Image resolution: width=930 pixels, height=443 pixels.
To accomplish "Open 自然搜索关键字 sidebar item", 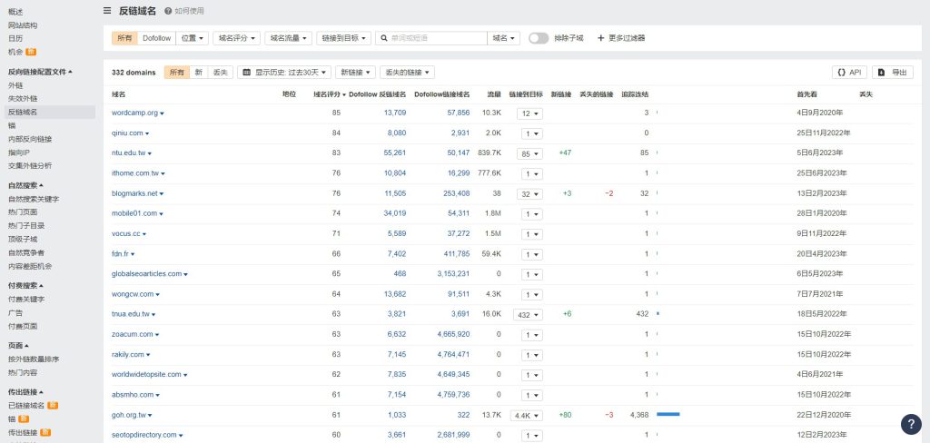I will click(34, 199).
